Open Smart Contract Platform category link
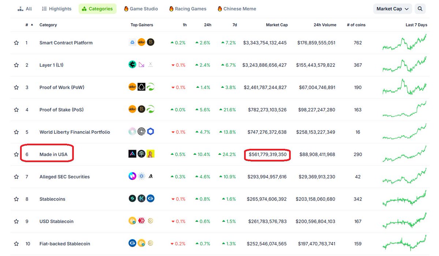Image resolution: width=439 pixels, height=256 pixels. click(66, 43)
